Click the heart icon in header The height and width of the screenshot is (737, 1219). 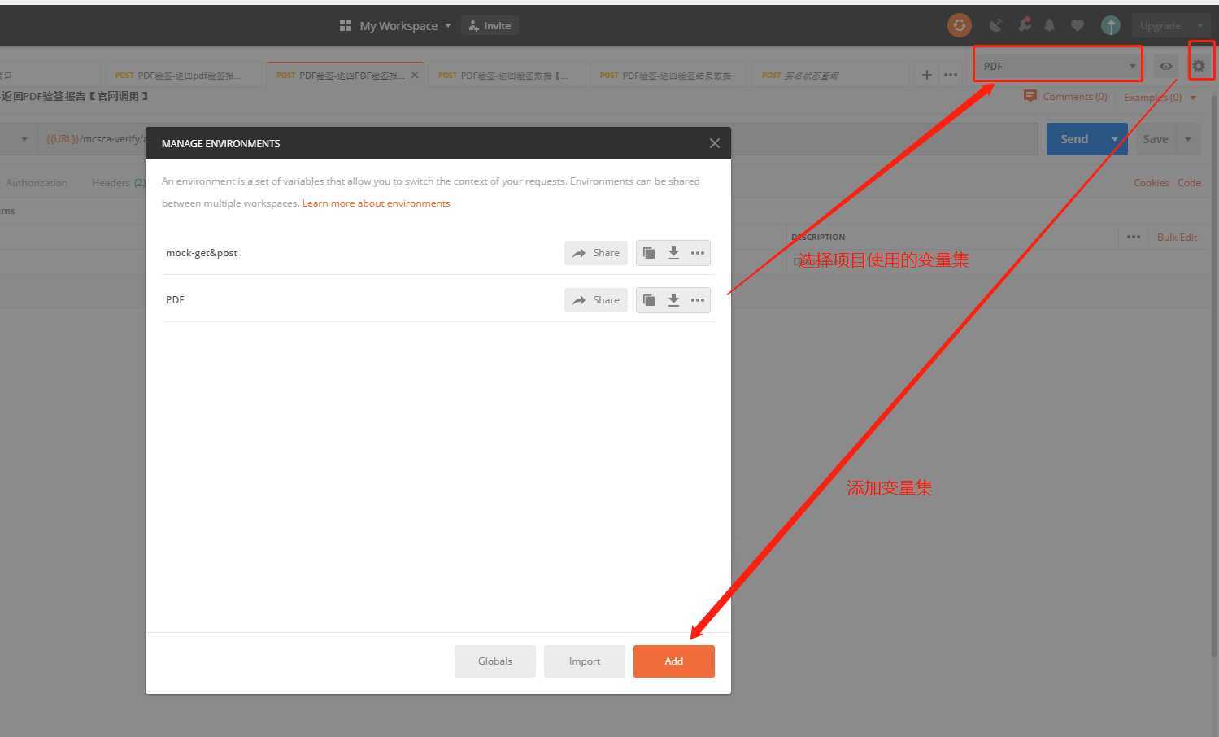(x=1077, y=25)
